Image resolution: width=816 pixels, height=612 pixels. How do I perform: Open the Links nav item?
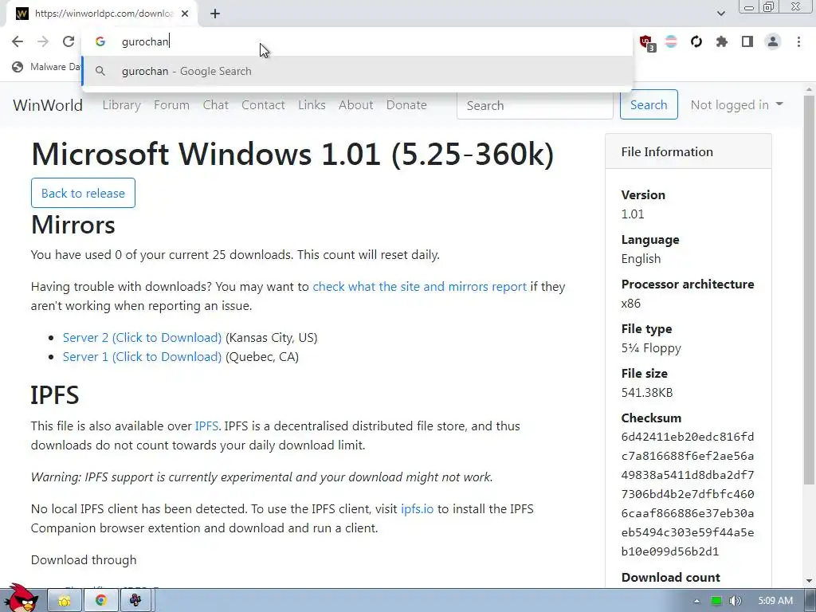click(312, 105)
